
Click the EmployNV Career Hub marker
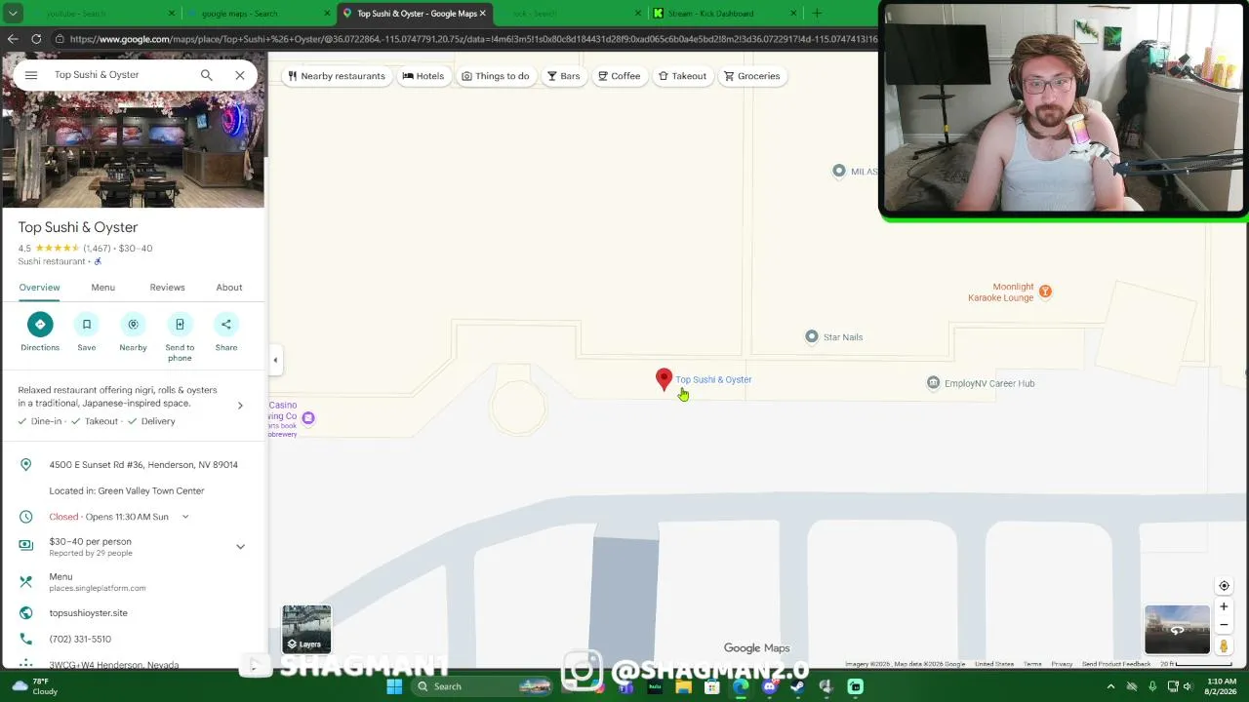tap(933, 383)
